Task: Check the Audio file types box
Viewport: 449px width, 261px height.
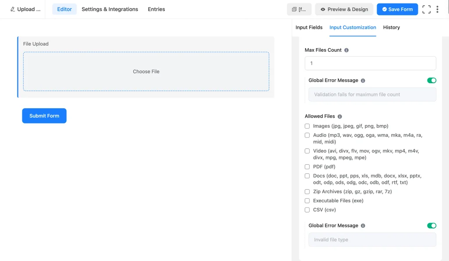Action: [x=307, y=135]
